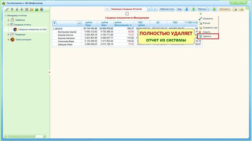The image size is (252, 141).
Task: Expand the Точки контроля tree node
Action: coord(8,40)
